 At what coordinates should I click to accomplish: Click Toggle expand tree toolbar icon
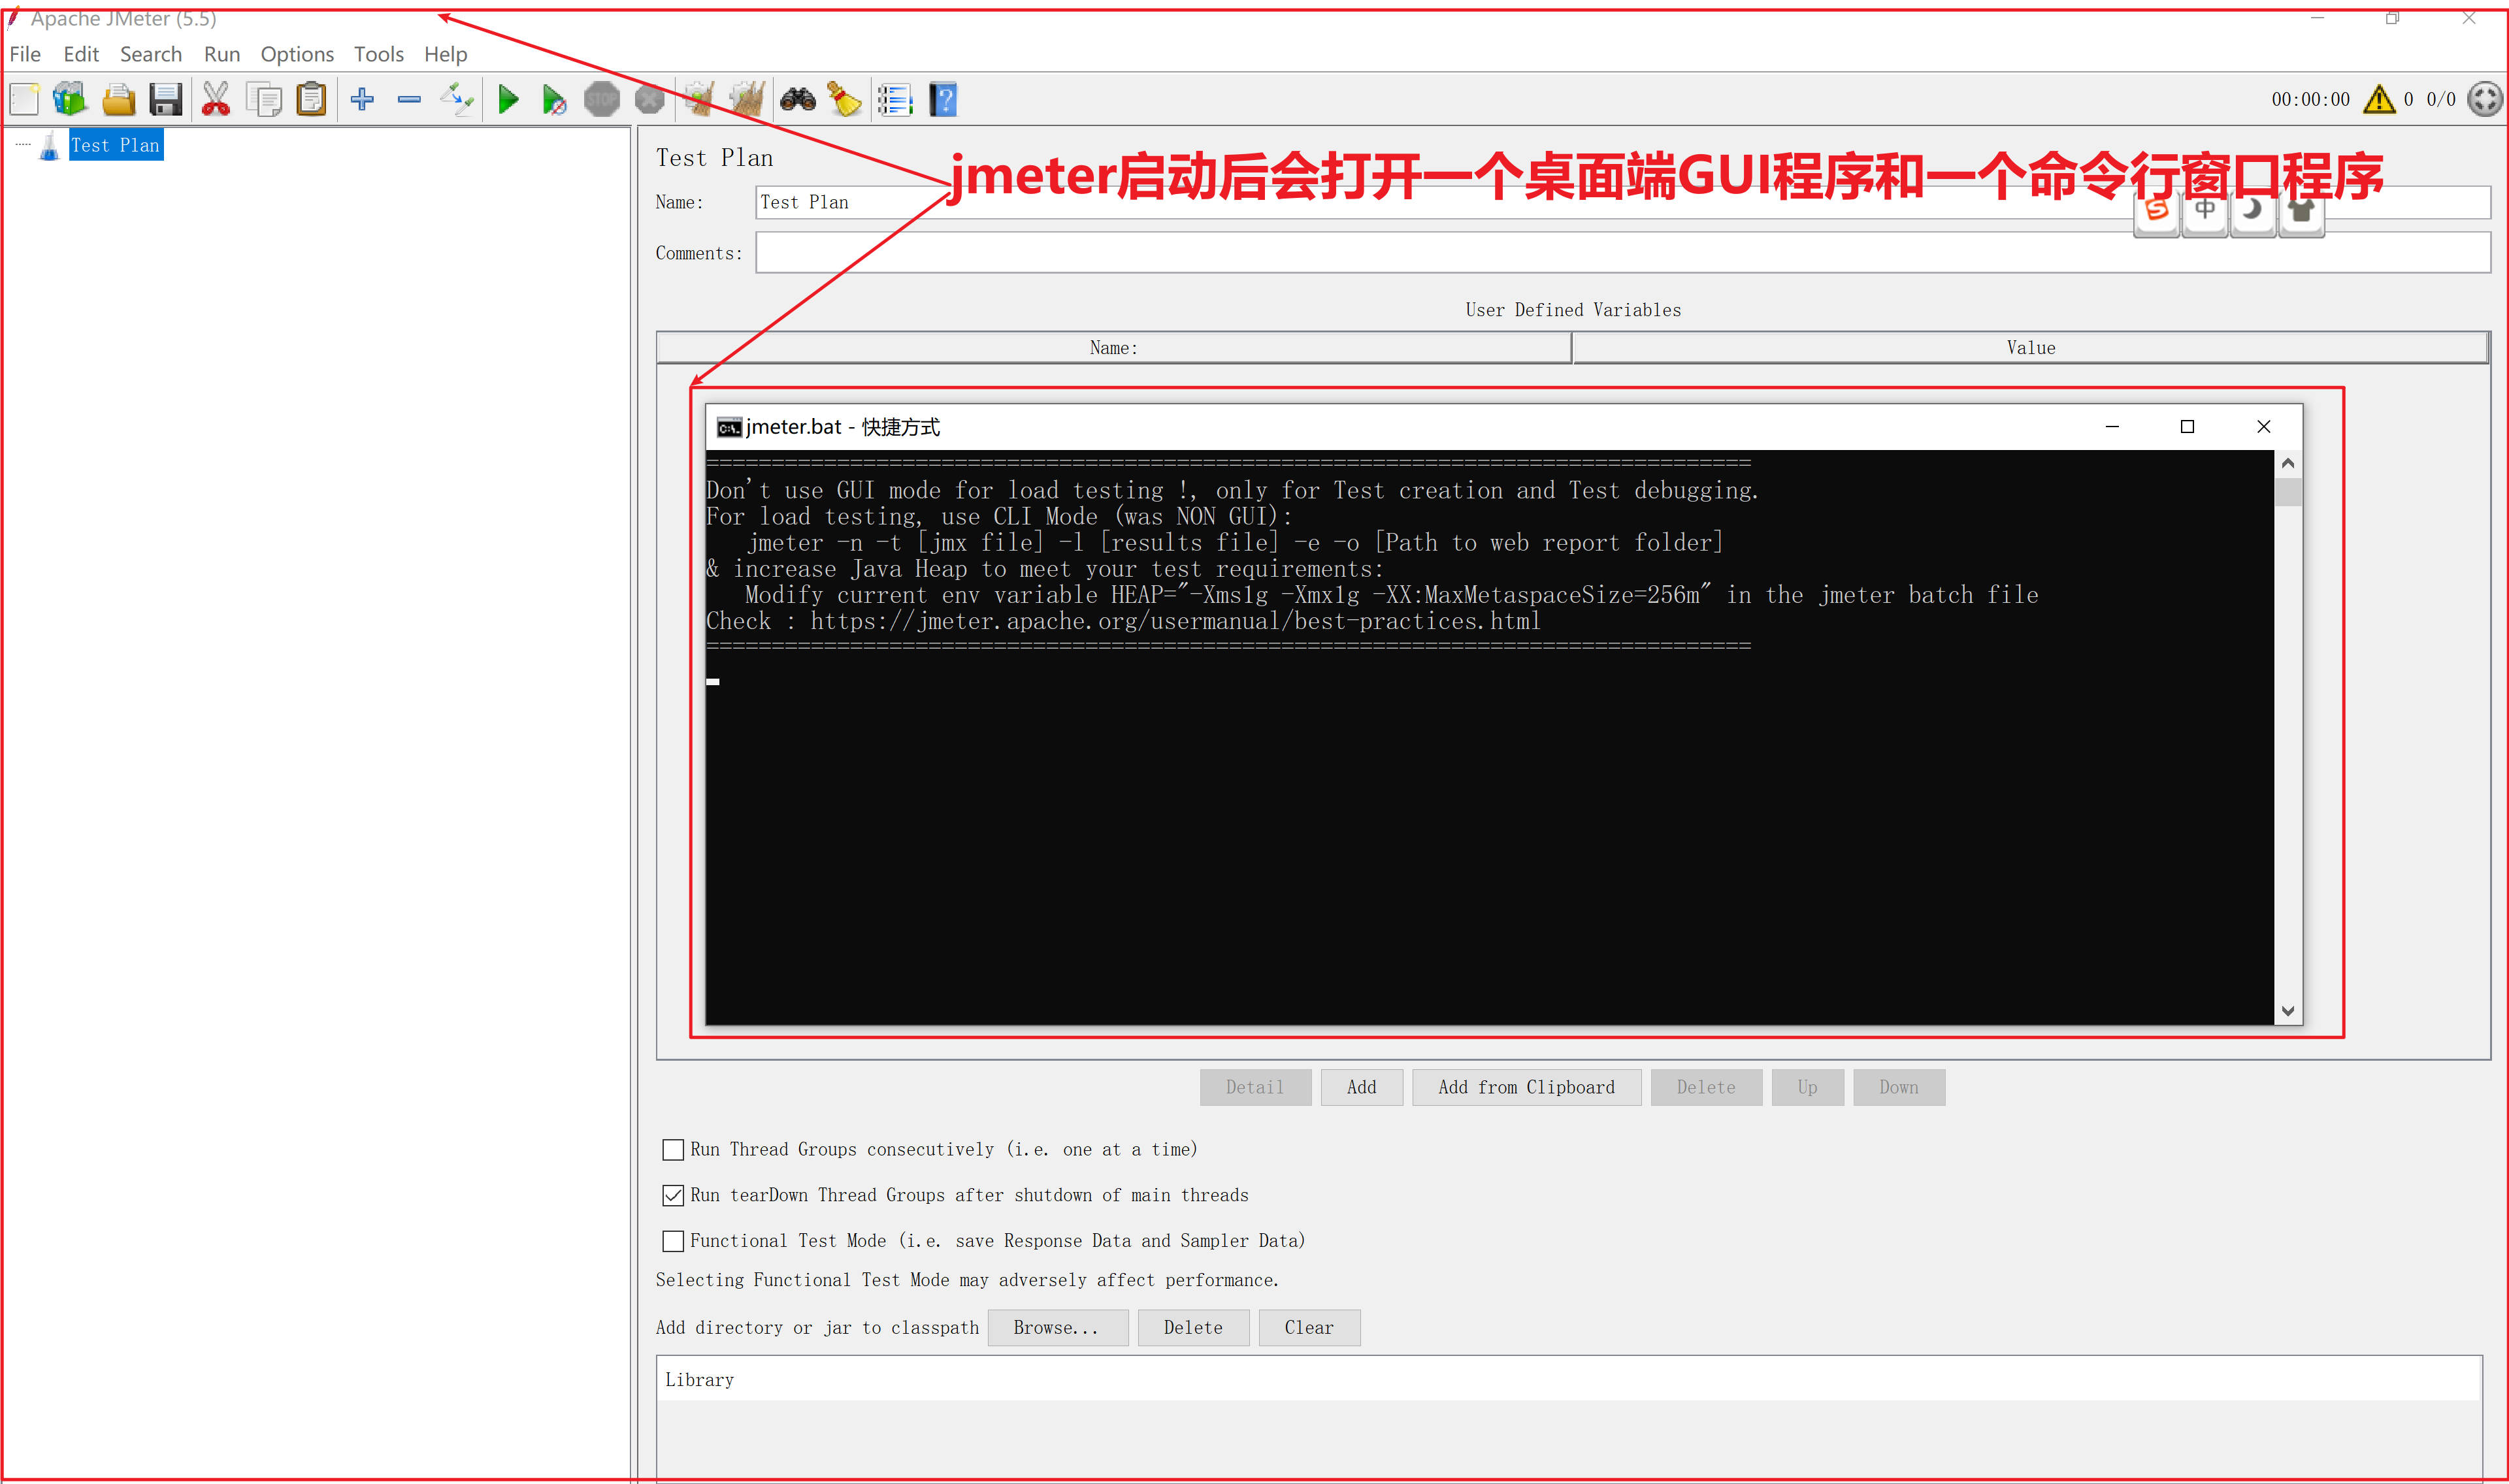457,99
